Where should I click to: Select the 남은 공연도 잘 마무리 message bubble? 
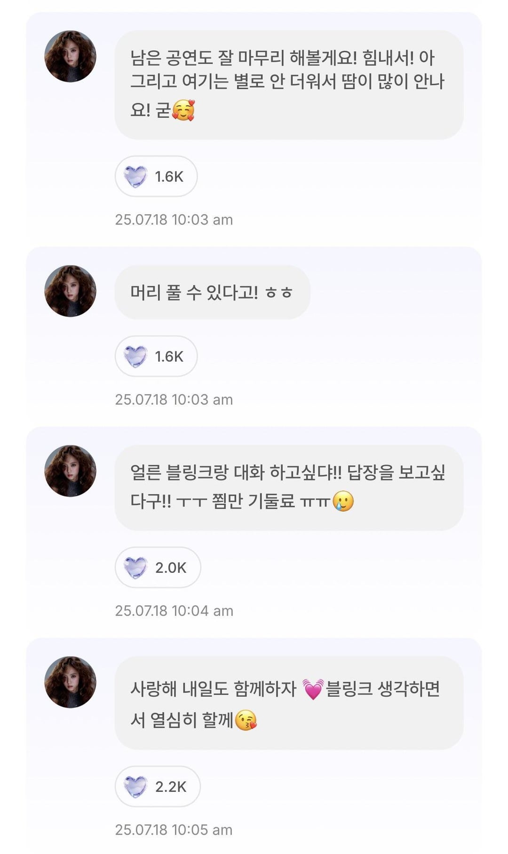(288, 85)
